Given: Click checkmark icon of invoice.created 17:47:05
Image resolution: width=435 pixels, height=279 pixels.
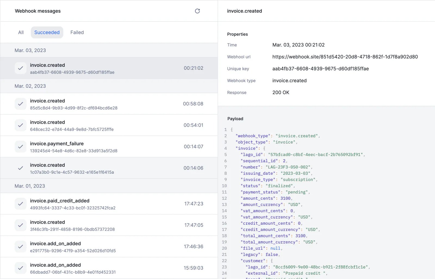Looking at the screenshot, I should pyautogui.click(x=20, y=225).
